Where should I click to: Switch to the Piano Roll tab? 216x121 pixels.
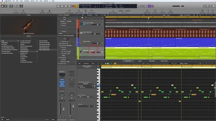click(x=128, y=61)
